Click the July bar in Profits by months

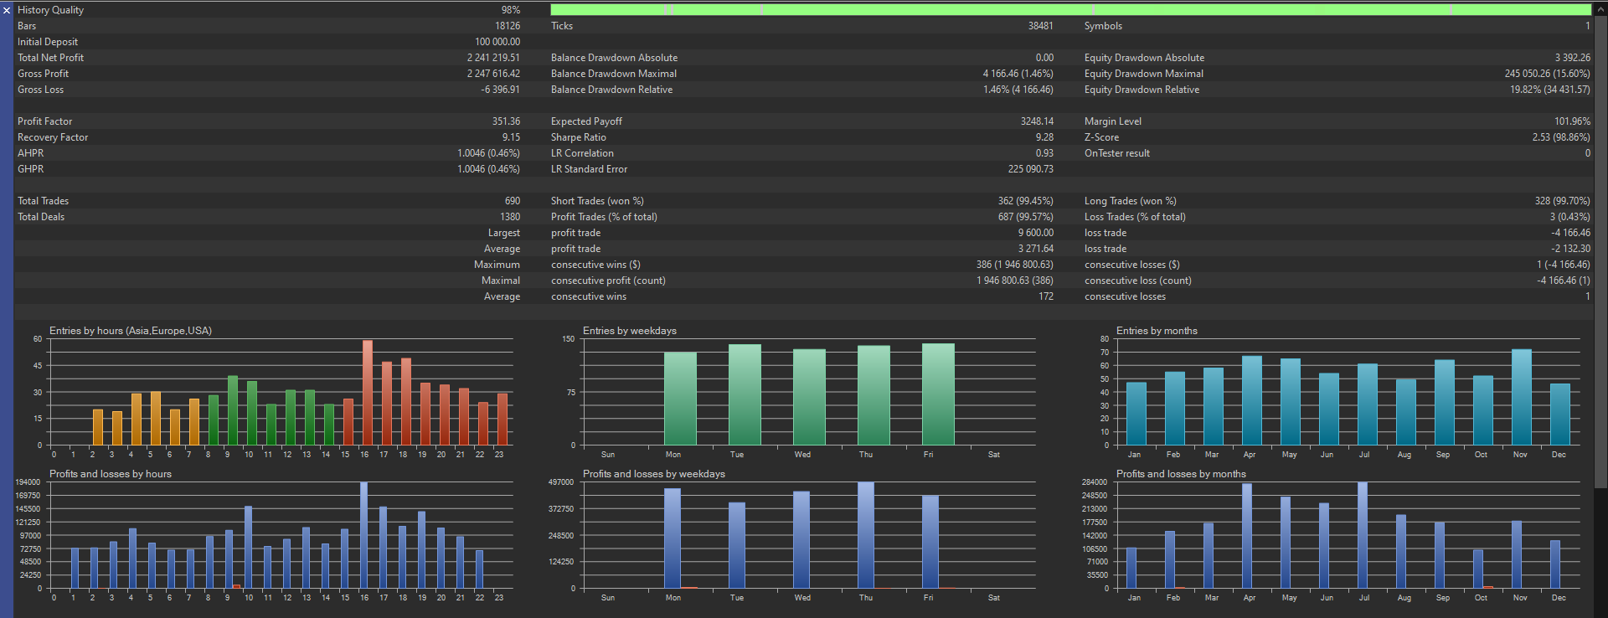point(1363,535)
